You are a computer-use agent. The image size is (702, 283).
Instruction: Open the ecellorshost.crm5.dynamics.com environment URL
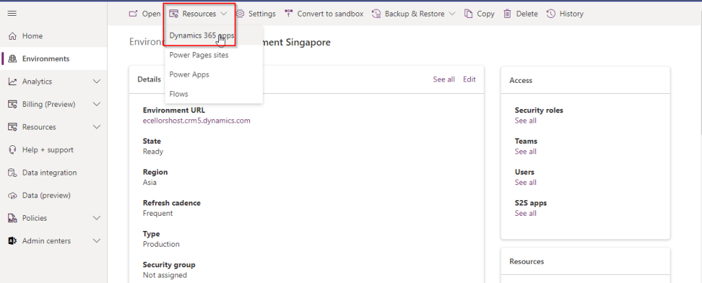[x=196, y=121]
